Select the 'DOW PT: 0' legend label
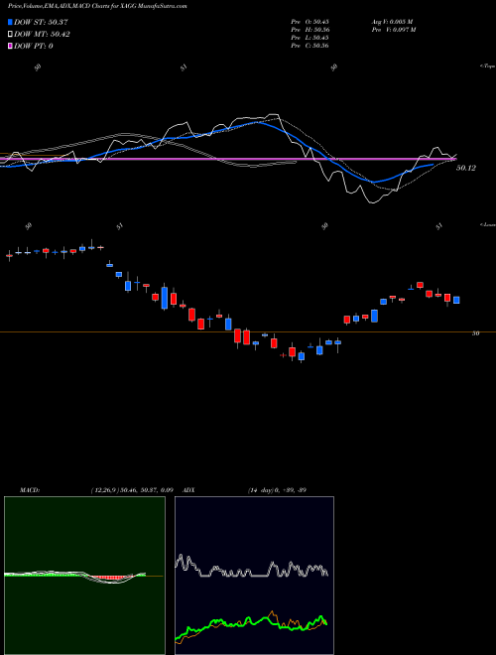This screenshot has width=496, height=655. [x=34, y=46]
